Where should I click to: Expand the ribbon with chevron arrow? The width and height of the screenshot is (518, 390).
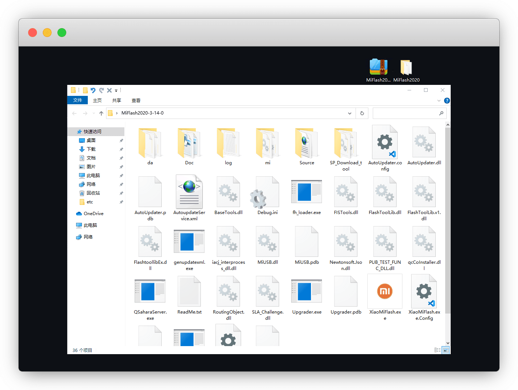[439, 101]
